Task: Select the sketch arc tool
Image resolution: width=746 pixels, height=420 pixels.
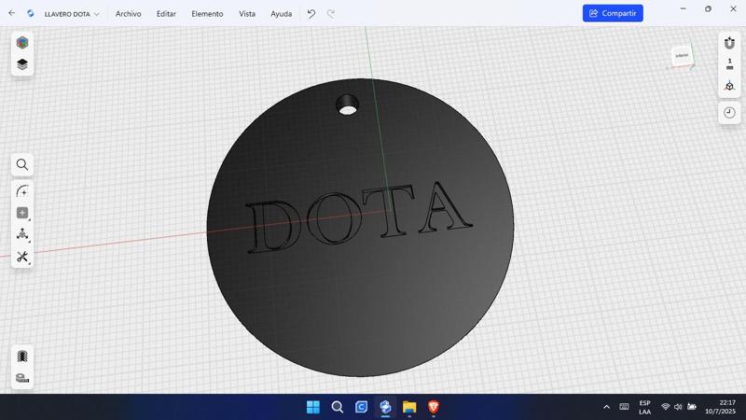Action: [22, 191]
